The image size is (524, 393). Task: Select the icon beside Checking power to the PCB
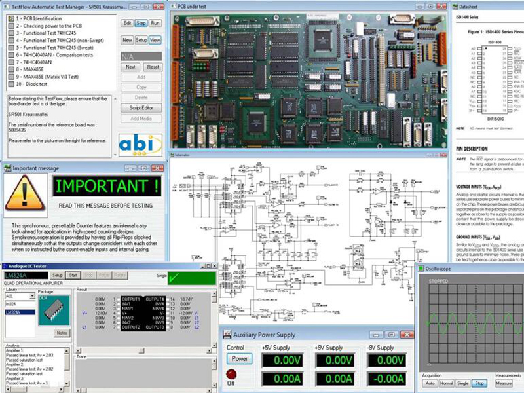pyautogui.click(x=11, y=26)
